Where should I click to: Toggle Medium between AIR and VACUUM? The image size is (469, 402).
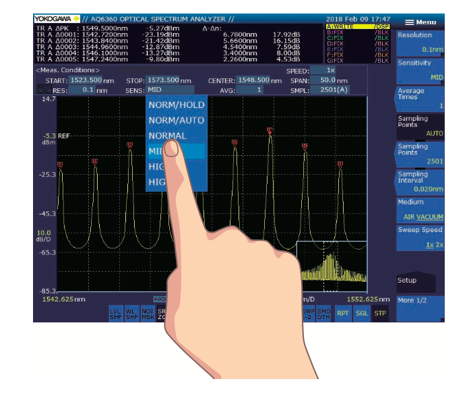click(x=420, y=210)
